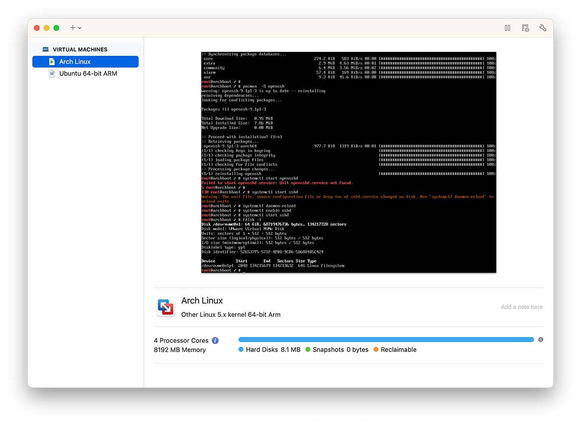Show processor cores info icon
581x424 pixels.
215,340
